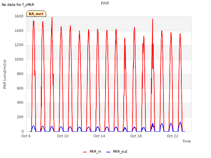Screen dimensions: 211x158
Task: Click the 1200 y-axis tick label
Action: coord(19,45)
